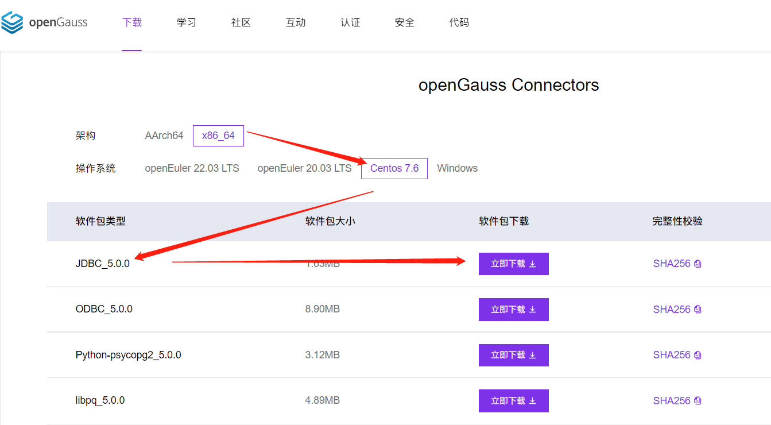Click the Python-psycopg2_5.0.0 package name

click(x=129, y=355)
